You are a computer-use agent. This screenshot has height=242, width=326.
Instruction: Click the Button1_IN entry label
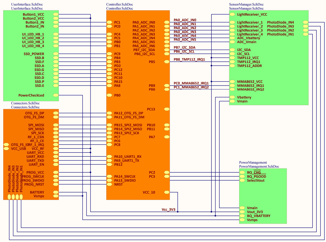[35, 22]
